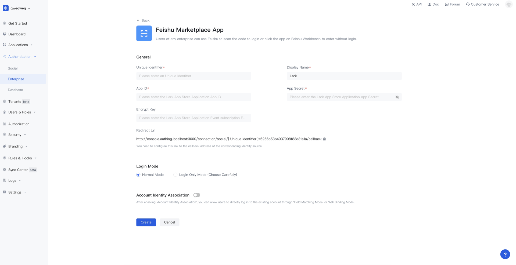Open the user avatar at top right
Image resolution: width=516 pixels, height=265 pixels.
click(x=509, y=4)
